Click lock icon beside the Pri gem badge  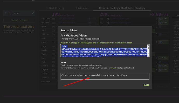tap(156, 42)
